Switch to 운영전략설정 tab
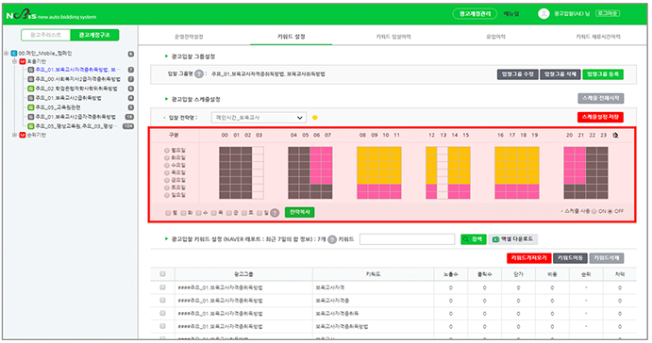This screenshot has height=343, width=652. click(x=190, y=37)
